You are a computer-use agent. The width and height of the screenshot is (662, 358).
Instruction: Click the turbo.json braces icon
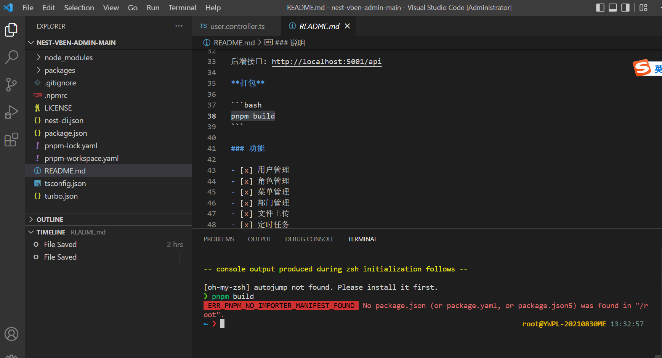click(37, 196)
